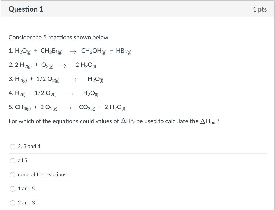Click reaction equation 1 with CH3Br
The height and width of the screenshot is (210, 275).
70,51
